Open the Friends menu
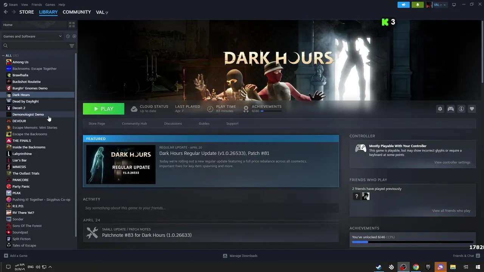This screenshot has width=484, height=272. [x=37, y=5]
